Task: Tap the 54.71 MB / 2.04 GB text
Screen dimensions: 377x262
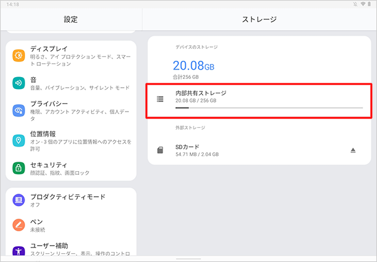Action: 197,154
